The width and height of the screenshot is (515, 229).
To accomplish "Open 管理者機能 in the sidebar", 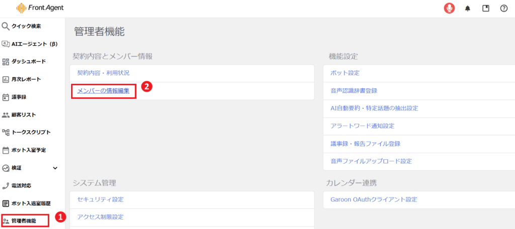I will click(x=24, y=220).
